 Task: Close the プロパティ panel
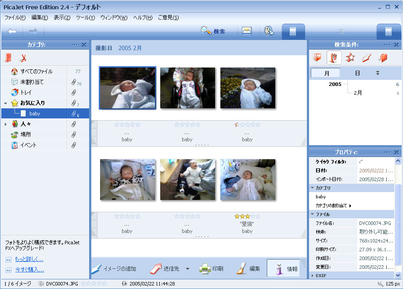click(x=396, y=152)
